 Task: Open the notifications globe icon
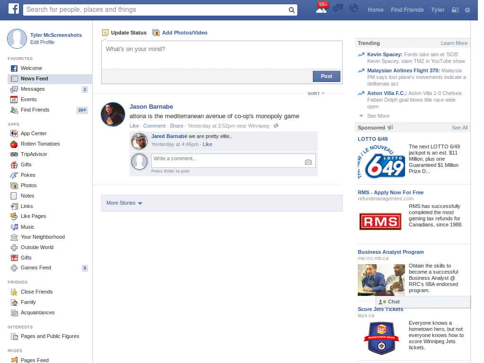pos(354,9)
